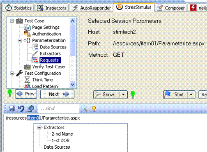Viewport: 207px width, 152px height.
Task: Click the Think Time hourglass icon
Action: coord(27,80)
